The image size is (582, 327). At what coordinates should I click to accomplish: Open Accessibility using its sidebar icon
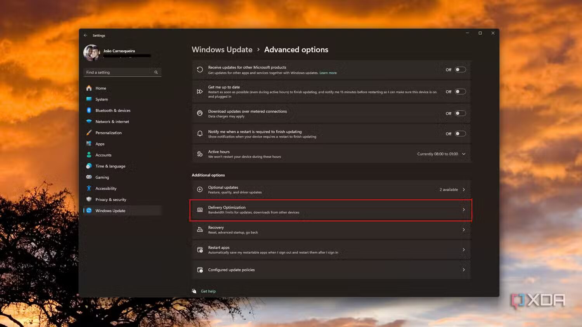89,188
